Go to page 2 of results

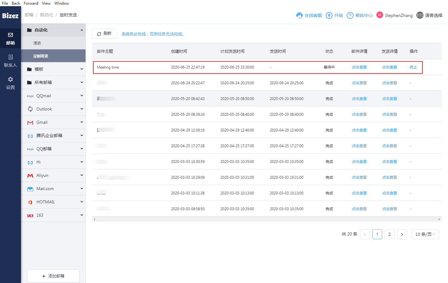coord(390,234)
